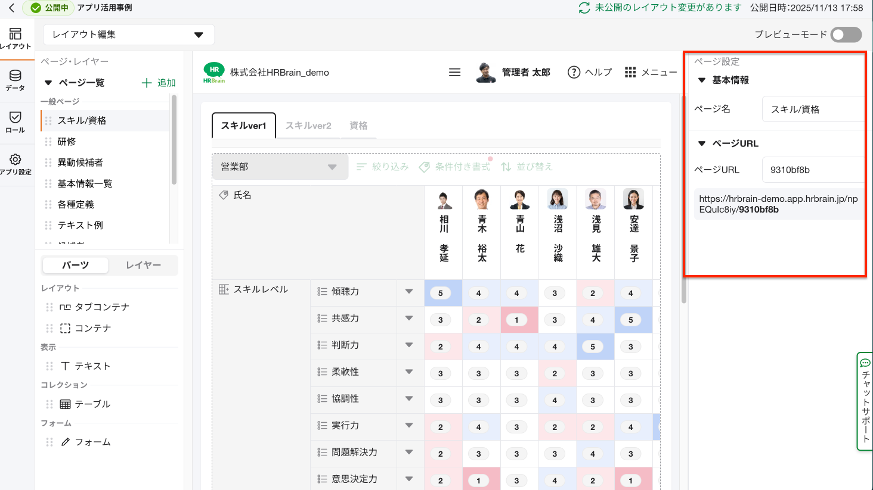The height and width of the screenshot is (490, 873).
Task: Open the 営業部 department dropdown
Action: [x=280, y=167]
